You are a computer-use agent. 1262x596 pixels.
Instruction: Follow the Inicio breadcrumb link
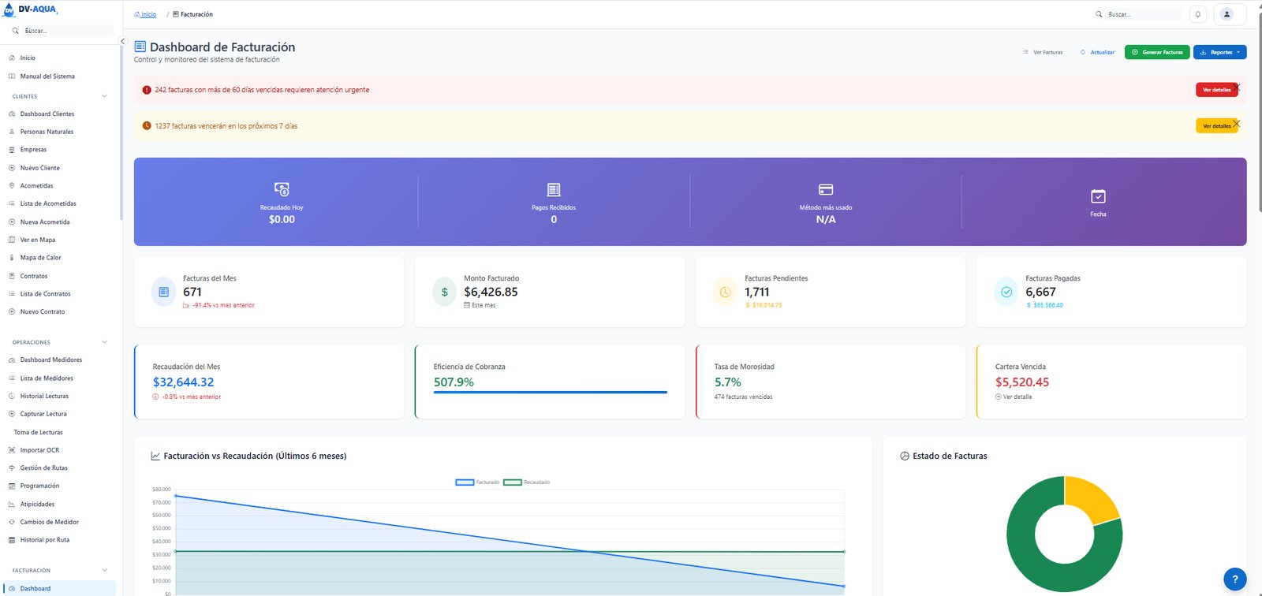[145, 14]
